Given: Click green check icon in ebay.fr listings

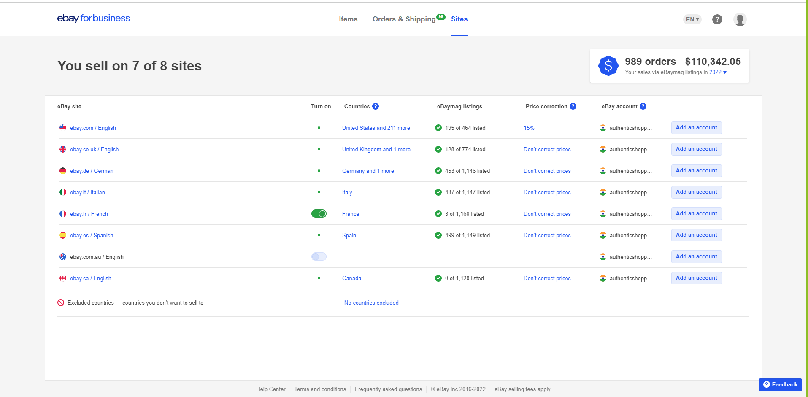Looking at the screenshot, I should coord(438,214).
